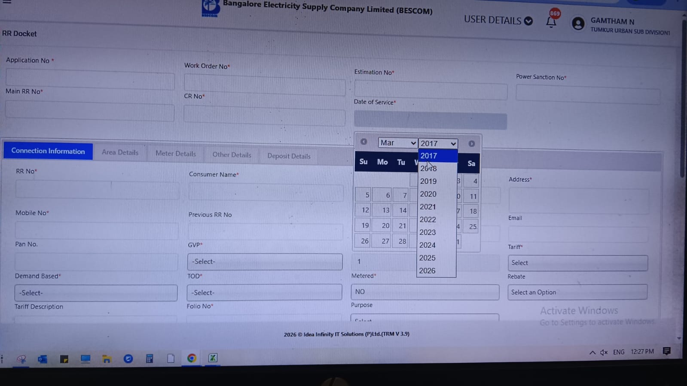Click the Main RR No input field
This screenshot has height=386, width=687.
[90, 110]
